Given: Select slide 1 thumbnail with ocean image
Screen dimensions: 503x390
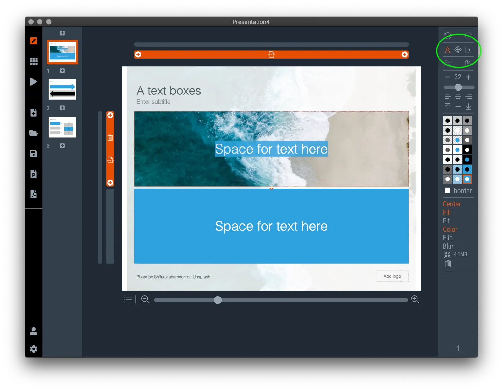Looking at the screenshot, I should [x=63, y=52].
